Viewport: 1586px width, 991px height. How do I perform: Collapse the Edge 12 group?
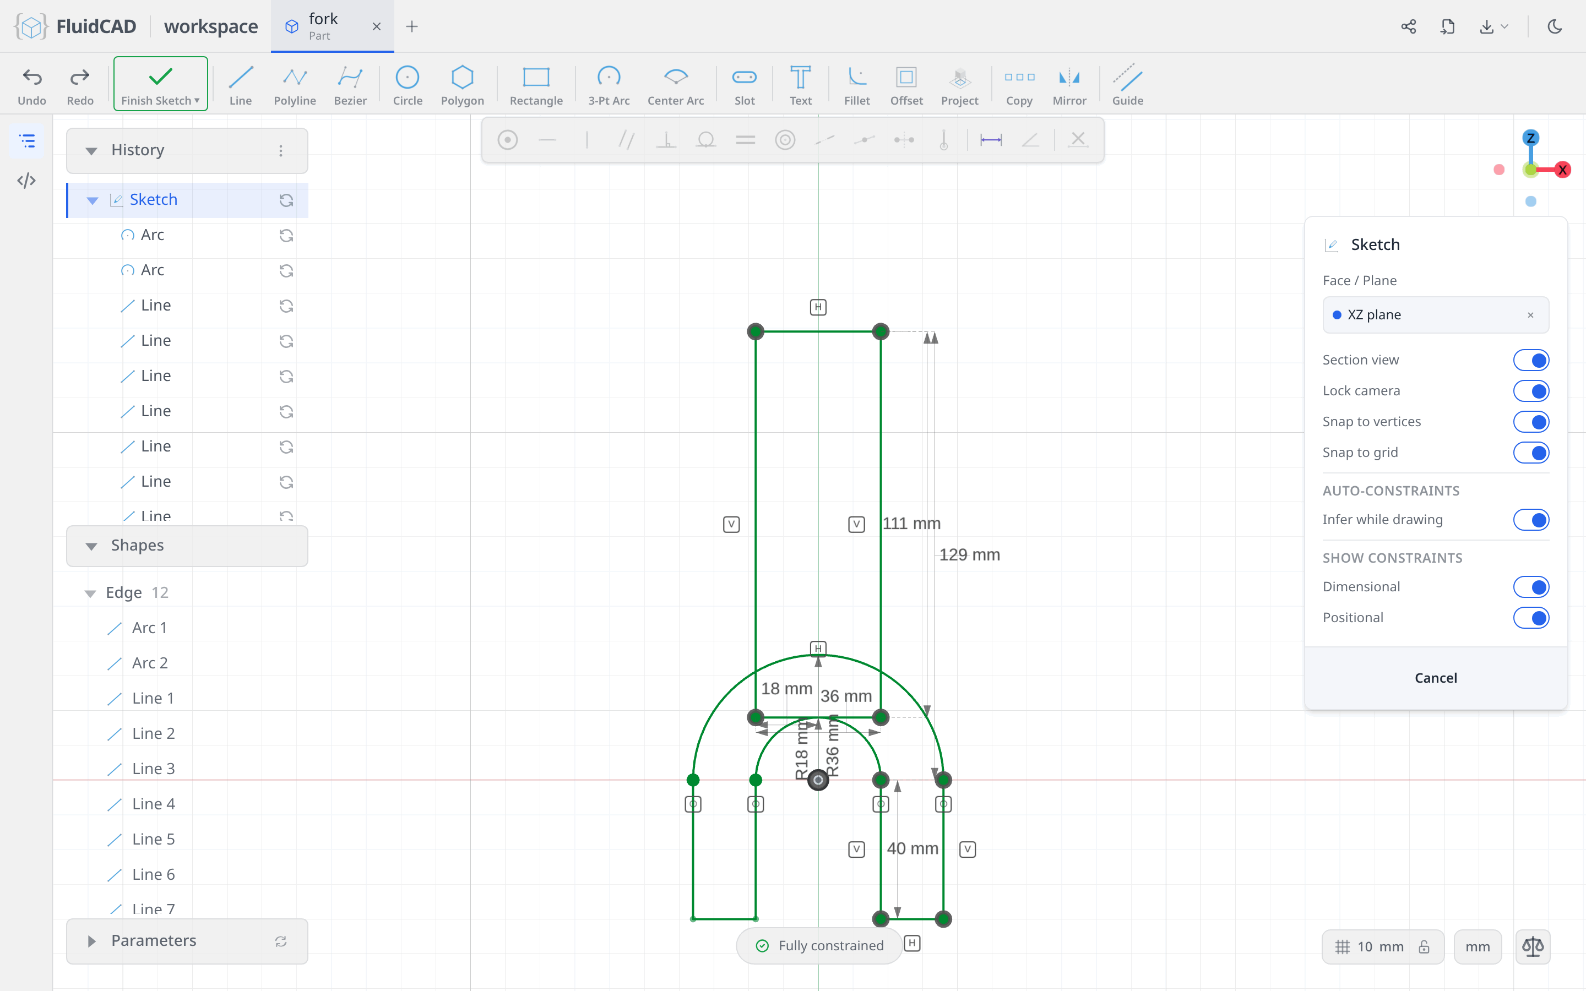tap(90, 593)
